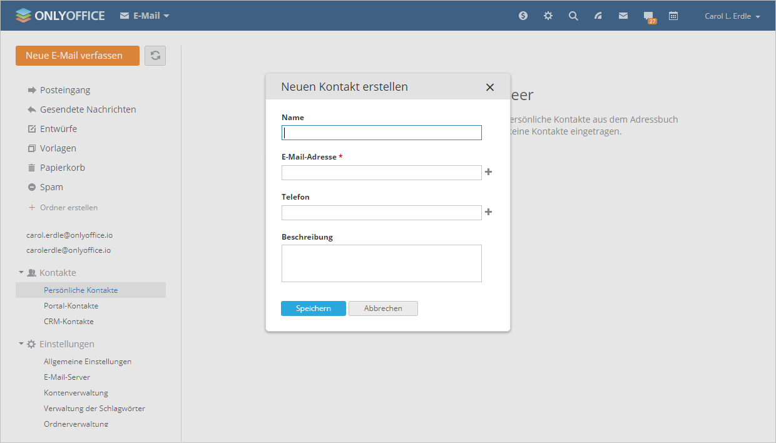Screen dimensions: 776x443
Task: Click the refresh mail icon button
Action: click(x=155, y=55)
